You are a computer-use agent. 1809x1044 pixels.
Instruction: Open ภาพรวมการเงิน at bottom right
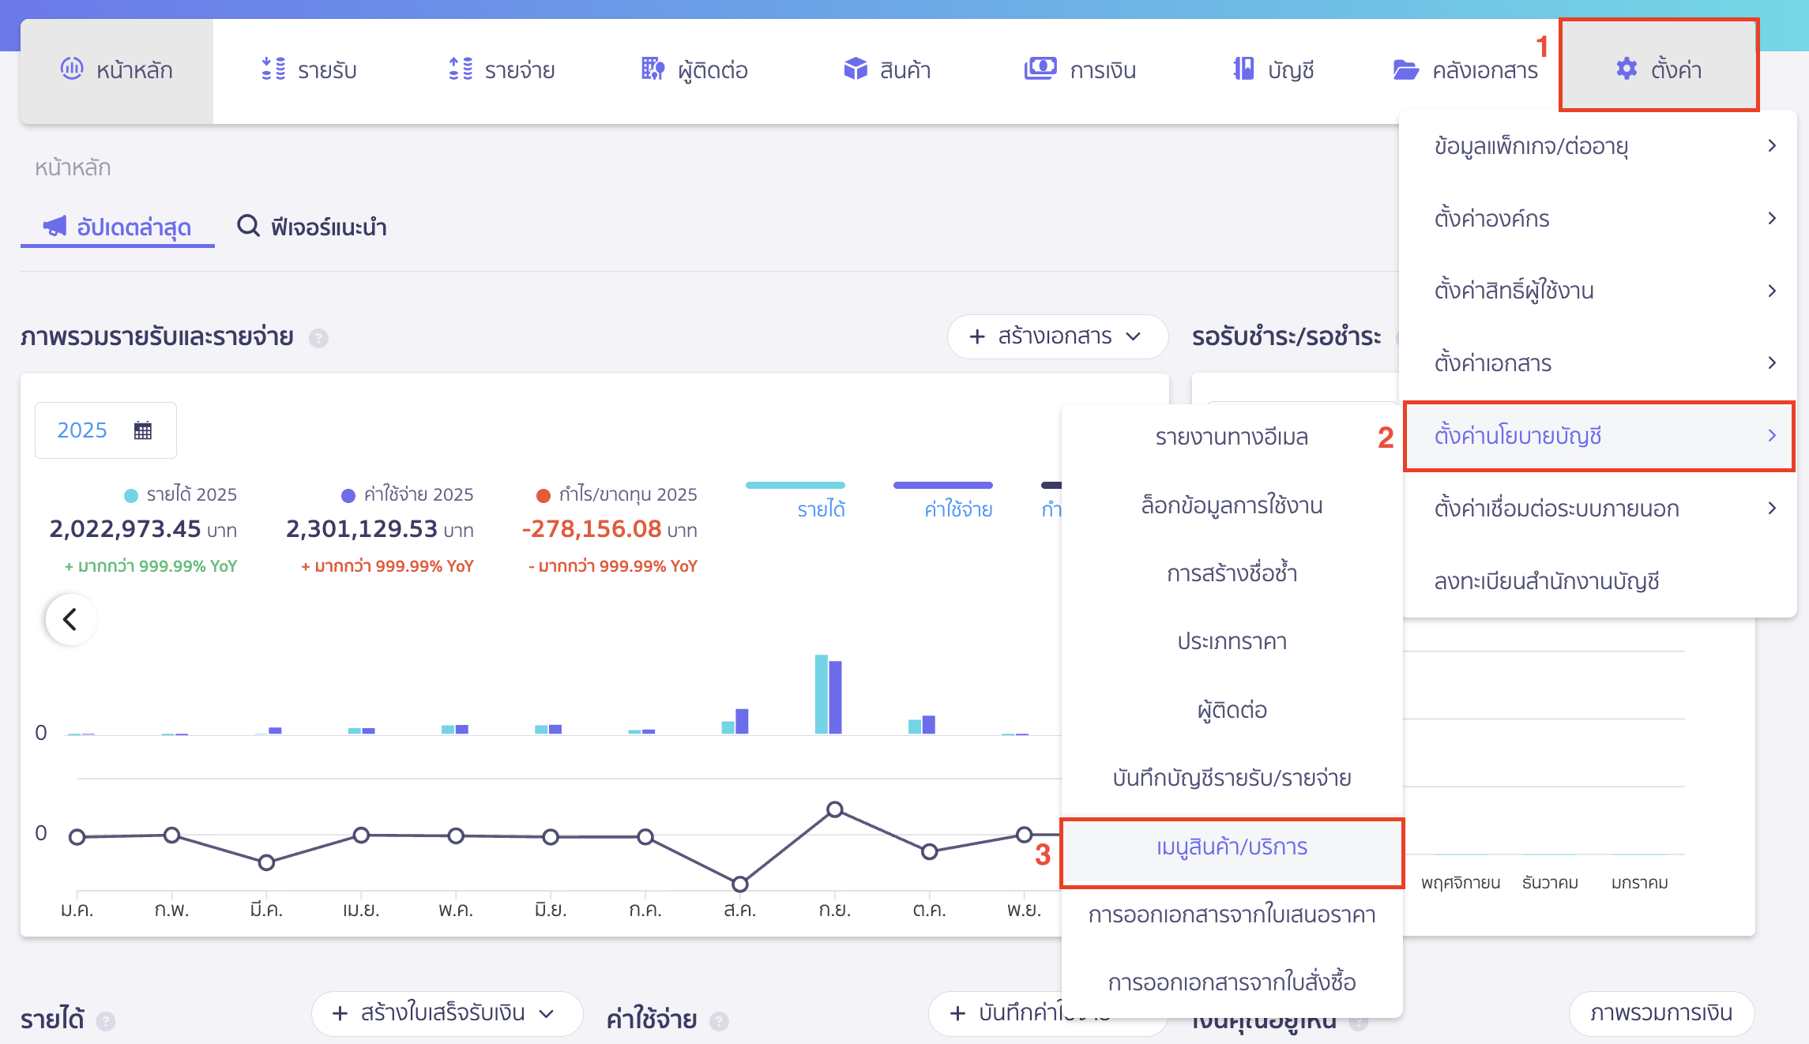pos(1661,1014)
